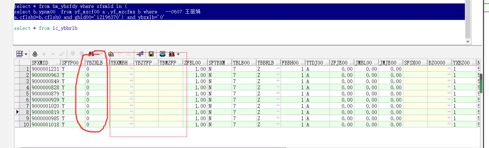
Task: Click the teal database export icon
Action: coord(163,54)
